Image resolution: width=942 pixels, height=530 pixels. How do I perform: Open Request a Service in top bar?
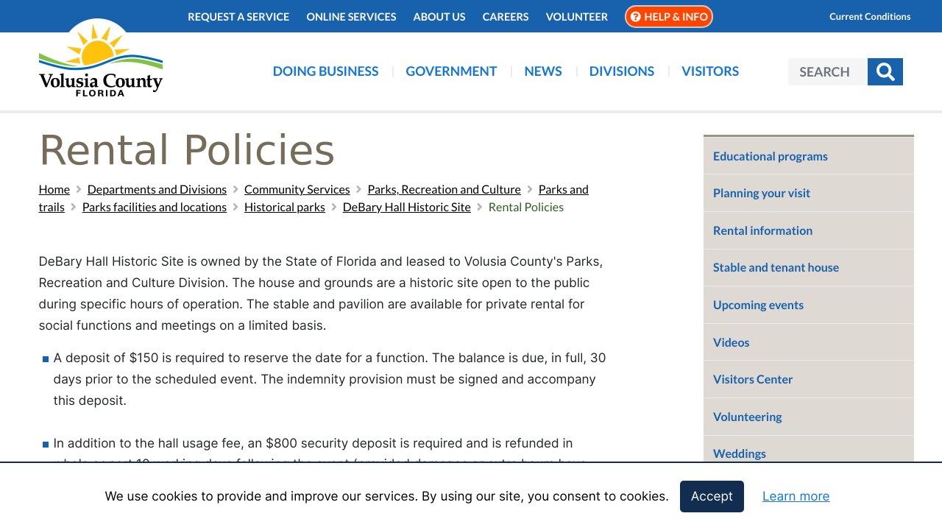(x=238, y=16)
